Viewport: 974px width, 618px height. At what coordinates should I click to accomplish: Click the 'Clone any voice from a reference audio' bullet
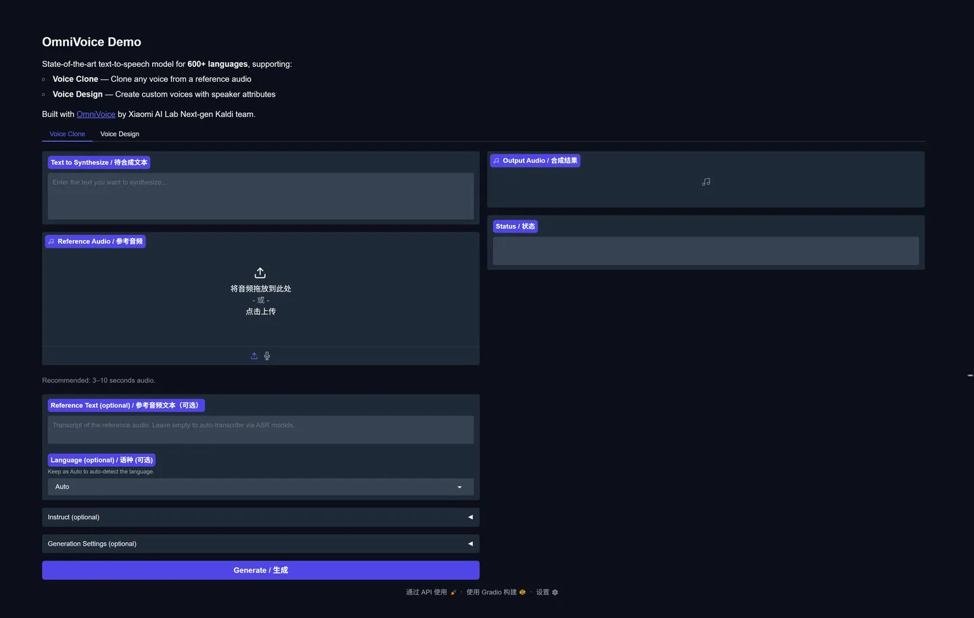pos(152,79)
